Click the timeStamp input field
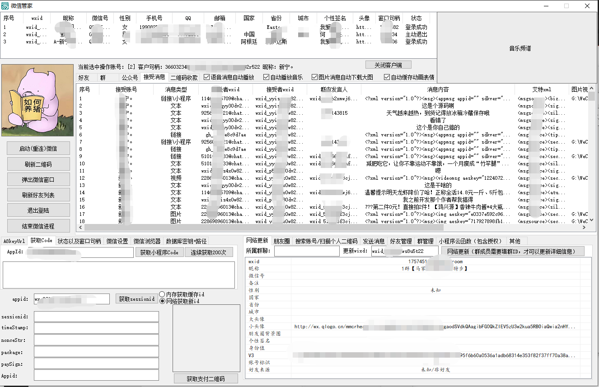Image resolution: width=599 pixels, height=387 pixels. coord(96,328)
